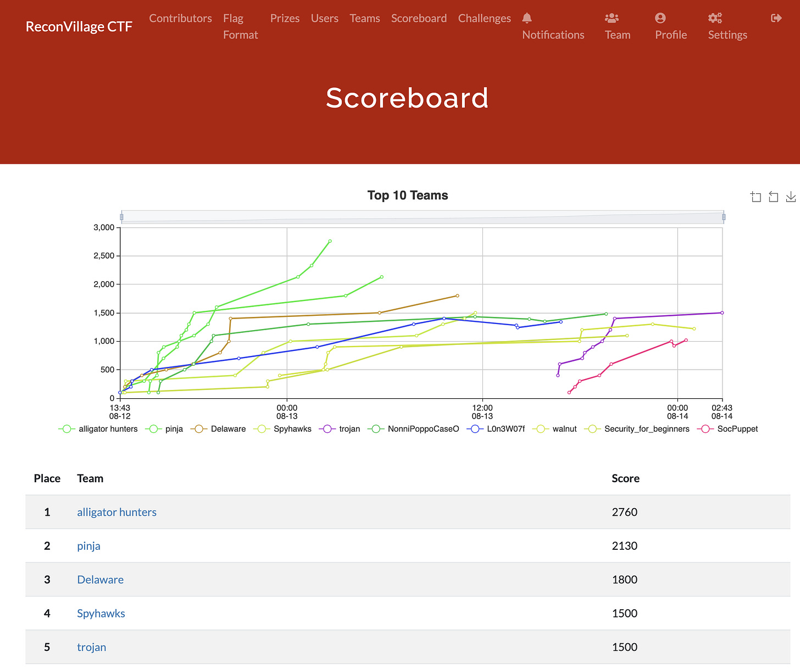800x669 pixels.
Task: Click right handle of chart zoom slider
Action: [x=724, y=217]
